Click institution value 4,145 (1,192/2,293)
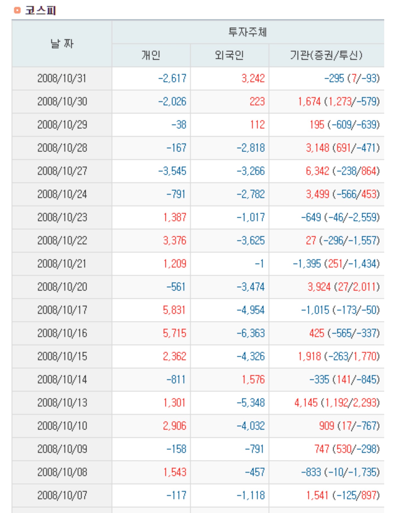The height and width of the screenshot is (513, 393). [337, 403]
